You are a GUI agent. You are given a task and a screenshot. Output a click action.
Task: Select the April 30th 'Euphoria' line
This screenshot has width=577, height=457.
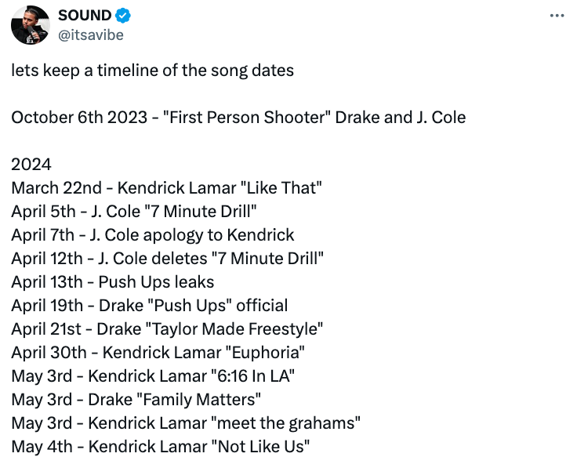click(x=158, y=353)
